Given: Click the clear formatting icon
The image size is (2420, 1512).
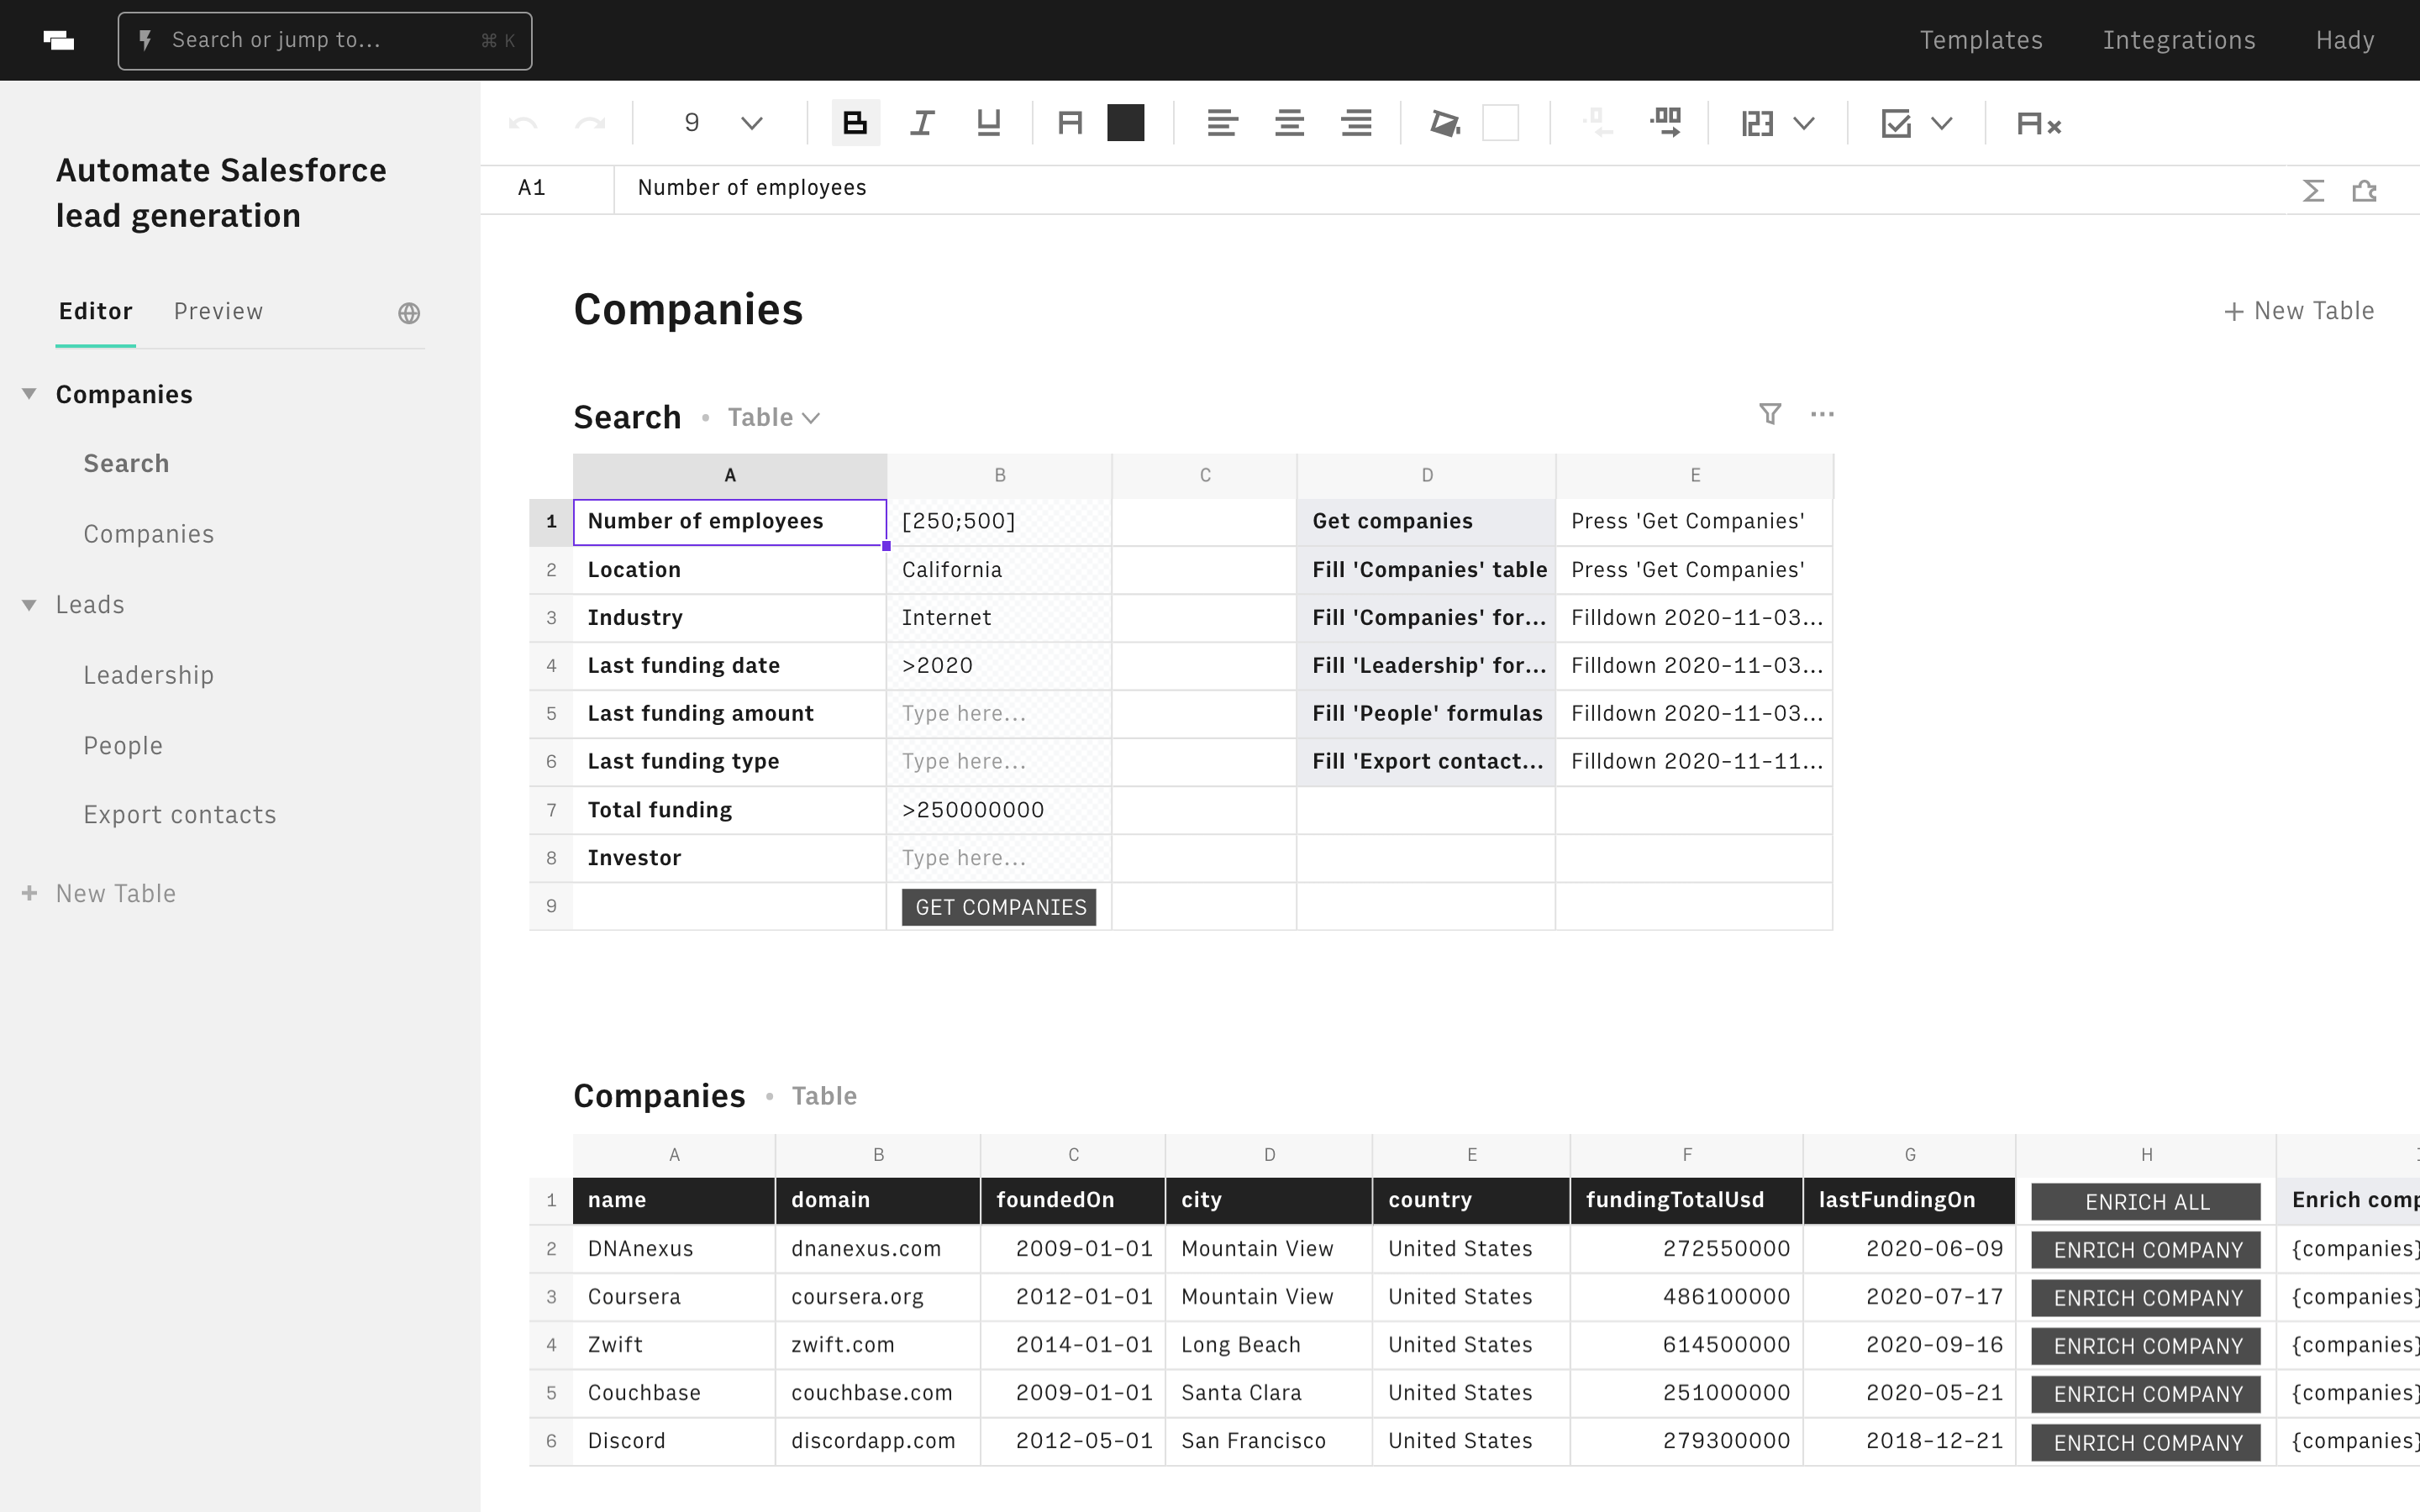Looking at the screenshot, I should coord(2039,123).
